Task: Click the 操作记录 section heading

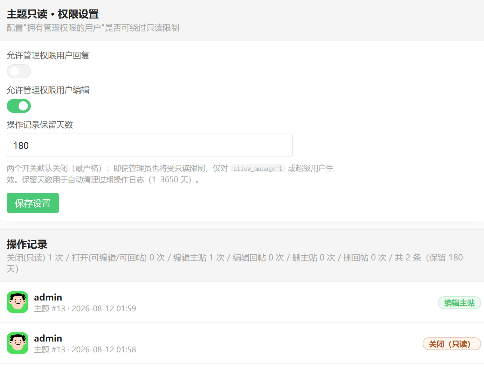Action: (27, 244)
